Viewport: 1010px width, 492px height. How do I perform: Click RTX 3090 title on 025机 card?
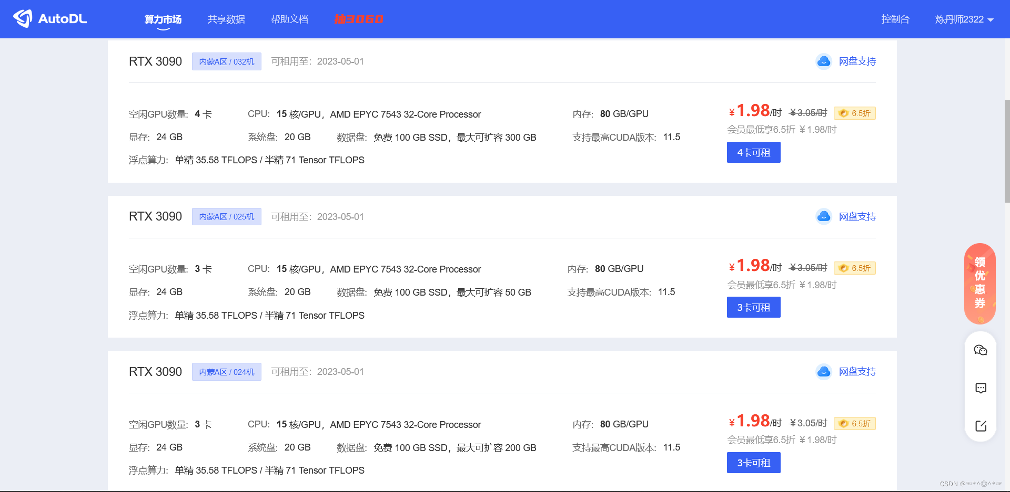coord(155,216)
